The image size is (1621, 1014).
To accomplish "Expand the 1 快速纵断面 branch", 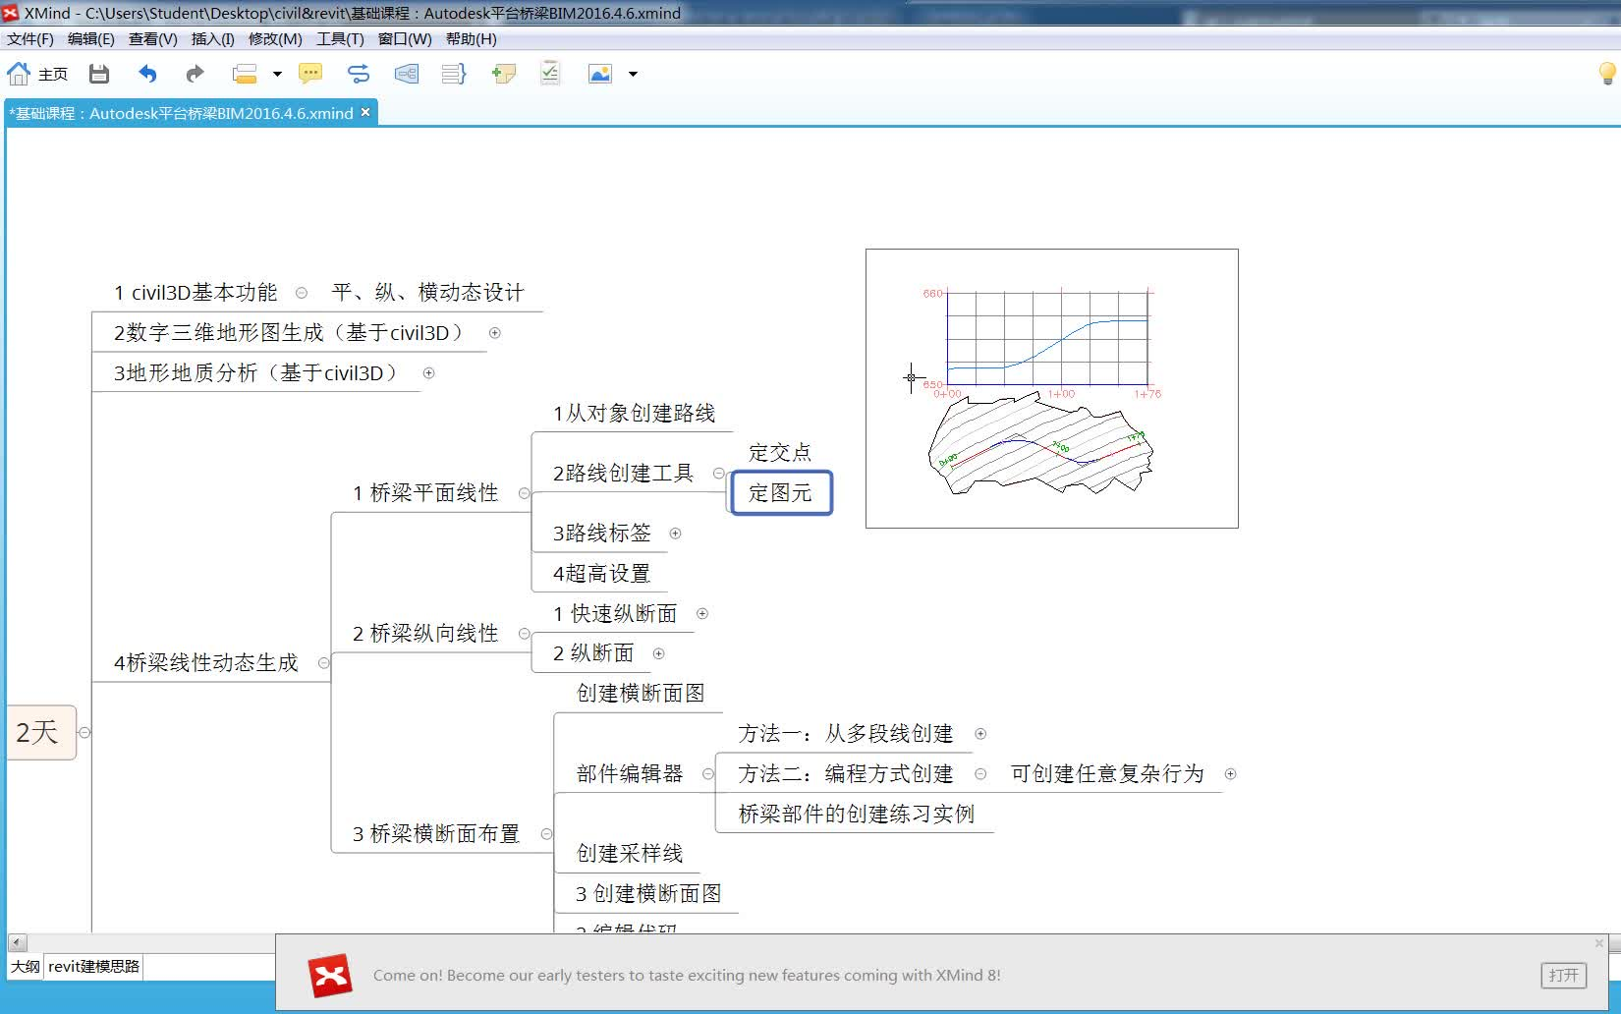I will (702, 613).
